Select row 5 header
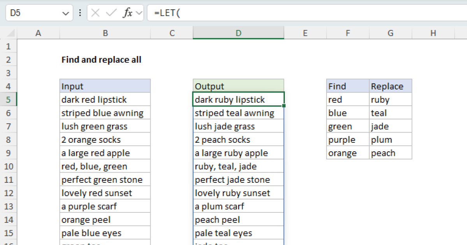This screenshot has height=245, width=467. [x=9, y=100]
